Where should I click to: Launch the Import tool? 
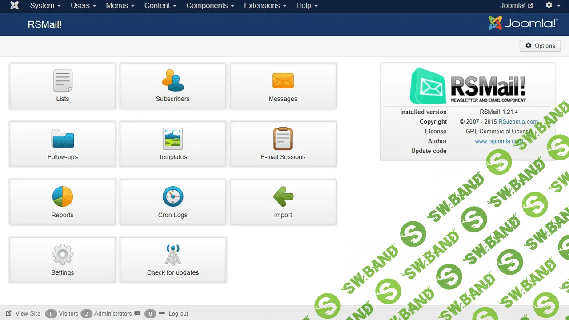tap(283, 202)
